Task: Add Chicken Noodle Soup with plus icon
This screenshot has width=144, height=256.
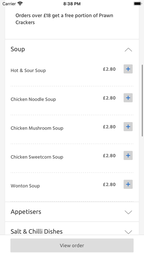Action: tap(128, 98)
